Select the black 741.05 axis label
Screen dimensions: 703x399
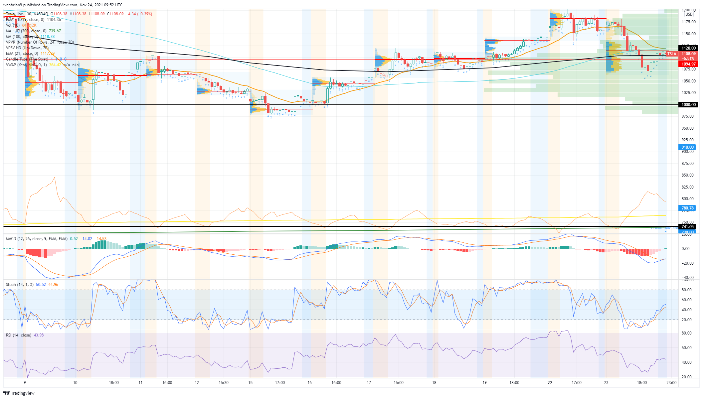click(x=687, y=227)
